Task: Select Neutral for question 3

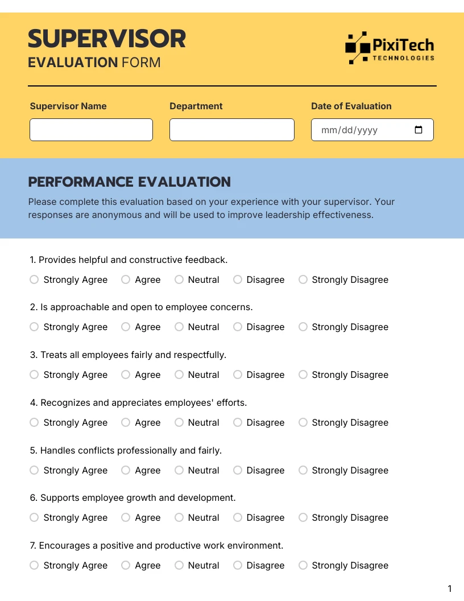Action: tap(179, 374)
